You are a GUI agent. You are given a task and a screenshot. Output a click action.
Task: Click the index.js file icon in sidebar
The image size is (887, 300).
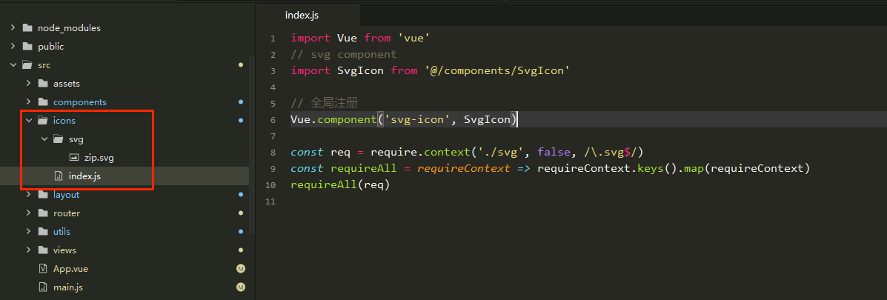(x=59, y=176)
